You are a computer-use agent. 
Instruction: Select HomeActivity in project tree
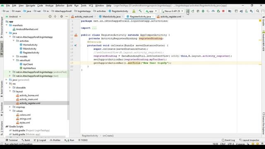pyautogui.click(x=30, y=45)
